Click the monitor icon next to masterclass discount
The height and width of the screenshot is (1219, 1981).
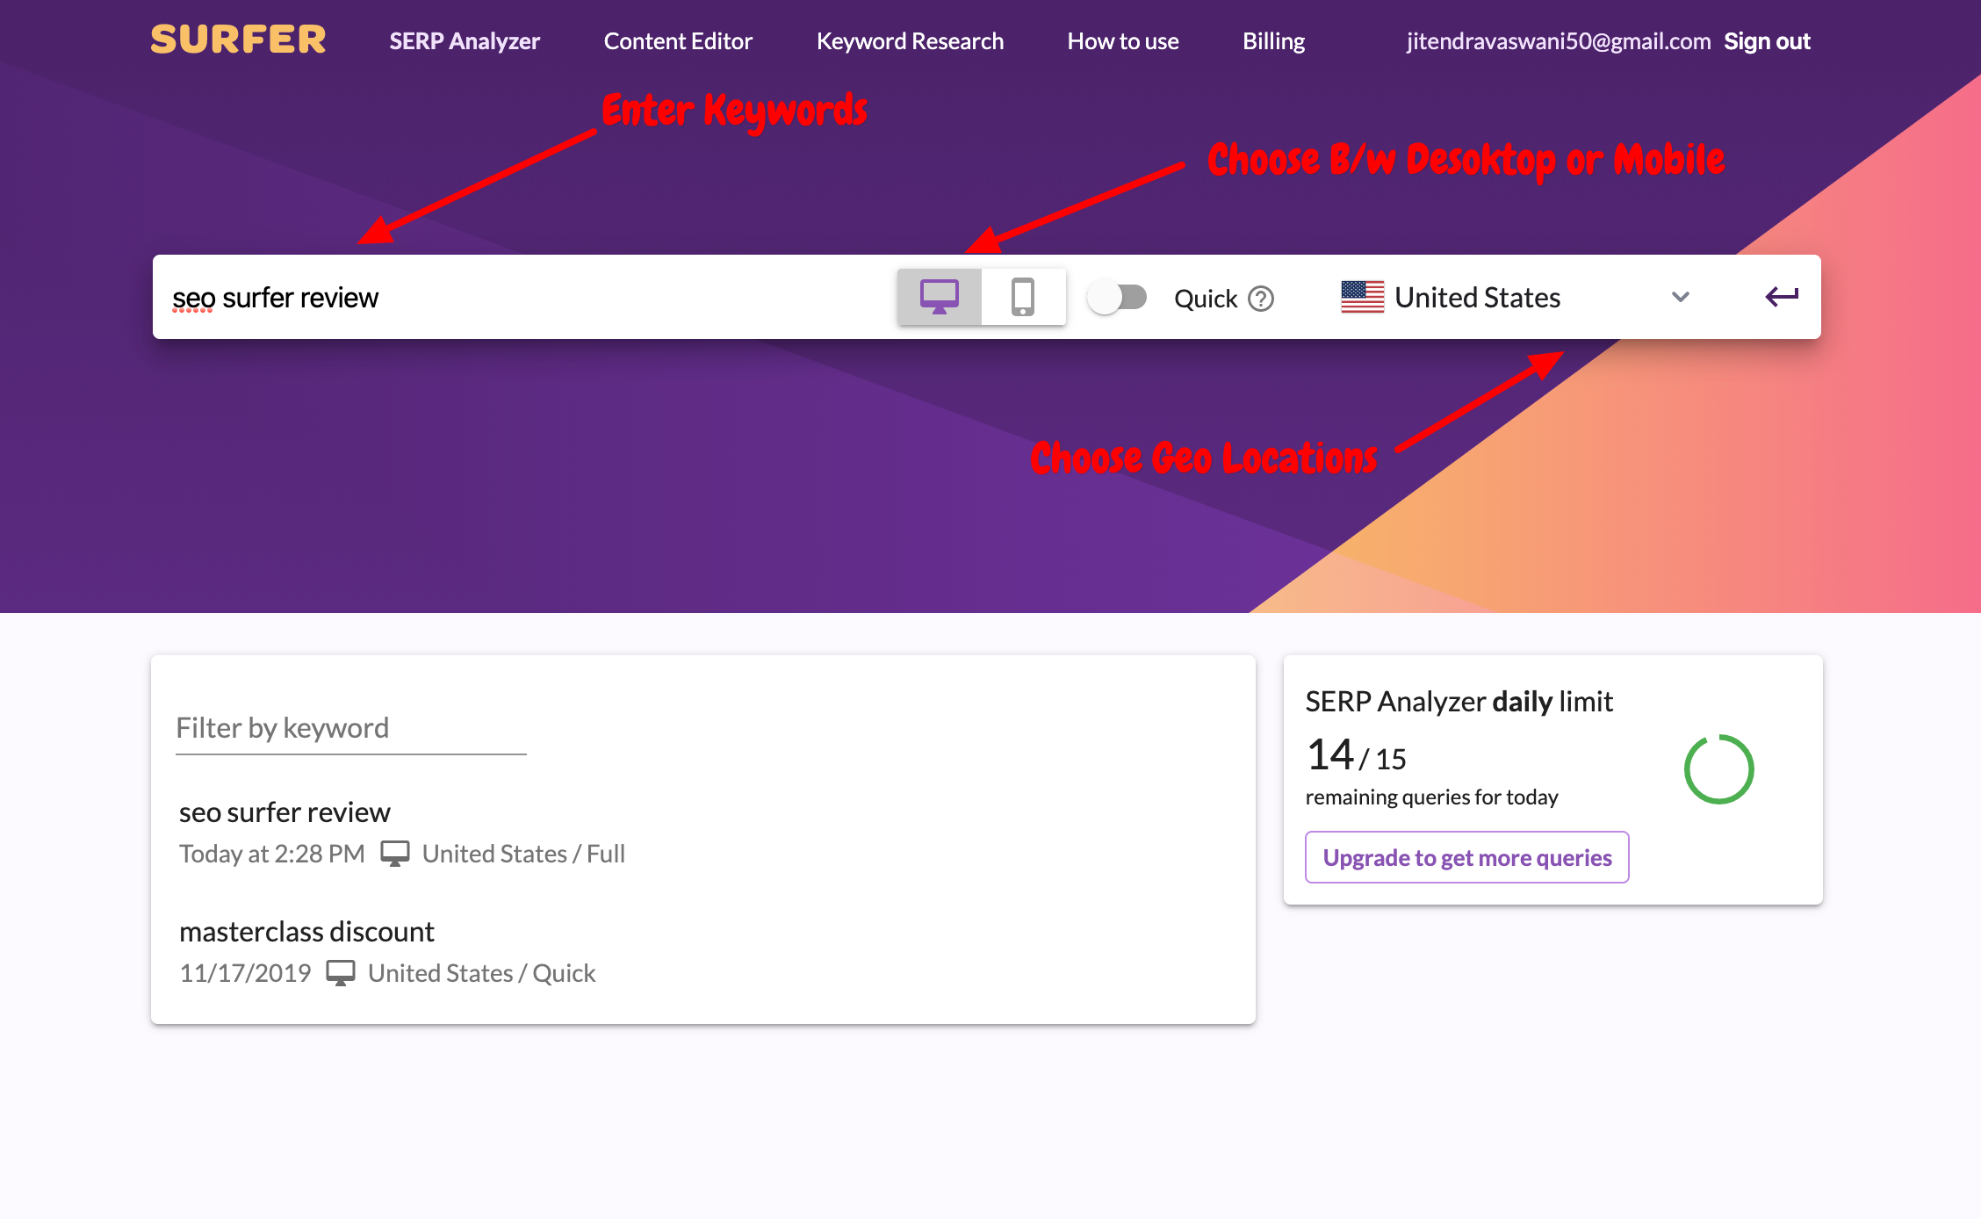click(341, 972)
